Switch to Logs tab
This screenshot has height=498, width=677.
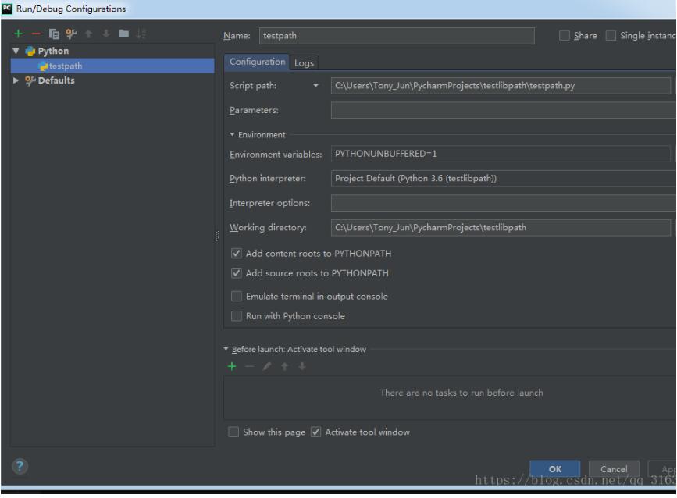coord(304,63)
